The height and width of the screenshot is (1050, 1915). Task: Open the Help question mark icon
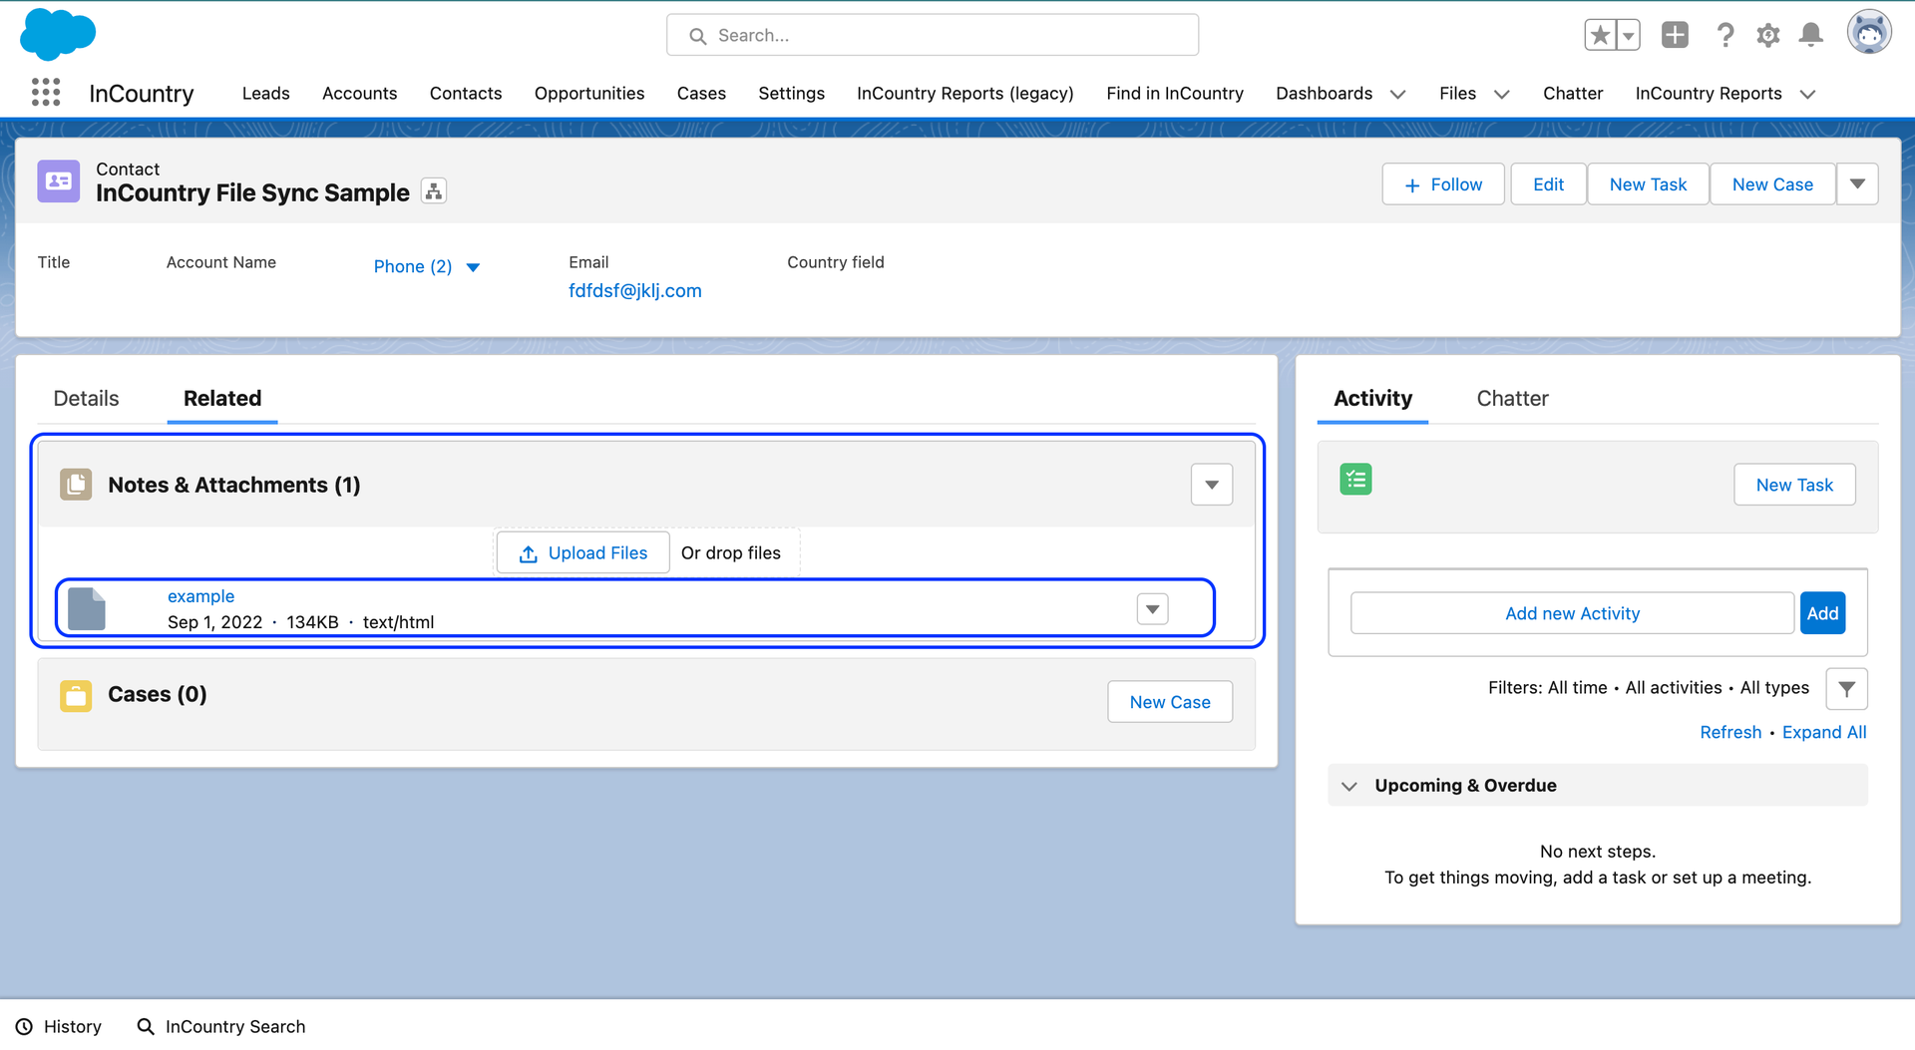(x=1724, y=36)
